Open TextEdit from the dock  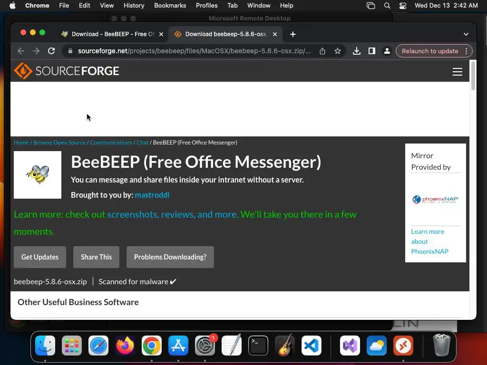tap(232, 345)
